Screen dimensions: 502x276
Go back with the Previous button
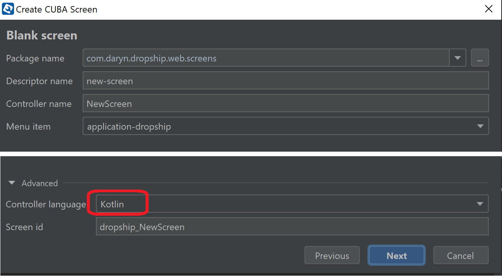332,256
